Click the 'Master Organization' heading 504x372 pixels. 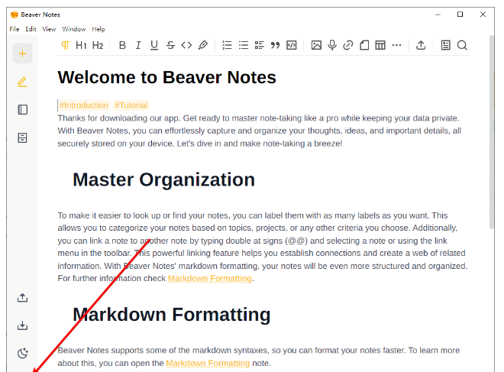click(163, 180)
